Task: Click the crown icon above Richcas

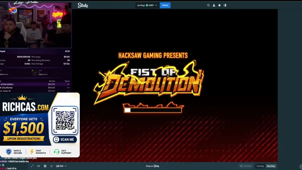Action: pos(22,98)
